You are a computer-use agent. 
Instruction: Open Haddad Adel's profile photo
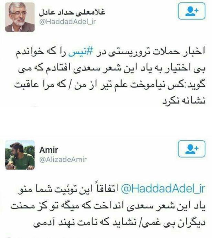pos(20,17)
